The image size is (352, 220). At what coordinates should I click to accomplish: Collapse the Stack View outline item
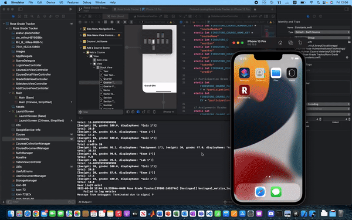coord(94,67)
